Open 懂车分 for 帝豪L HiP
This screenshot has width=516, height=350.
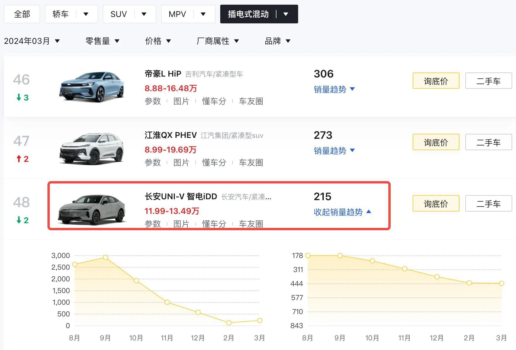click(x=214, y=101)
